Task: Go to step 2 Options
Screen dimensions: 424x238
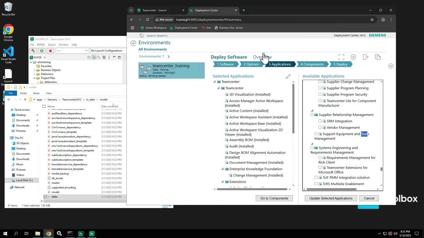Action: 251,64
